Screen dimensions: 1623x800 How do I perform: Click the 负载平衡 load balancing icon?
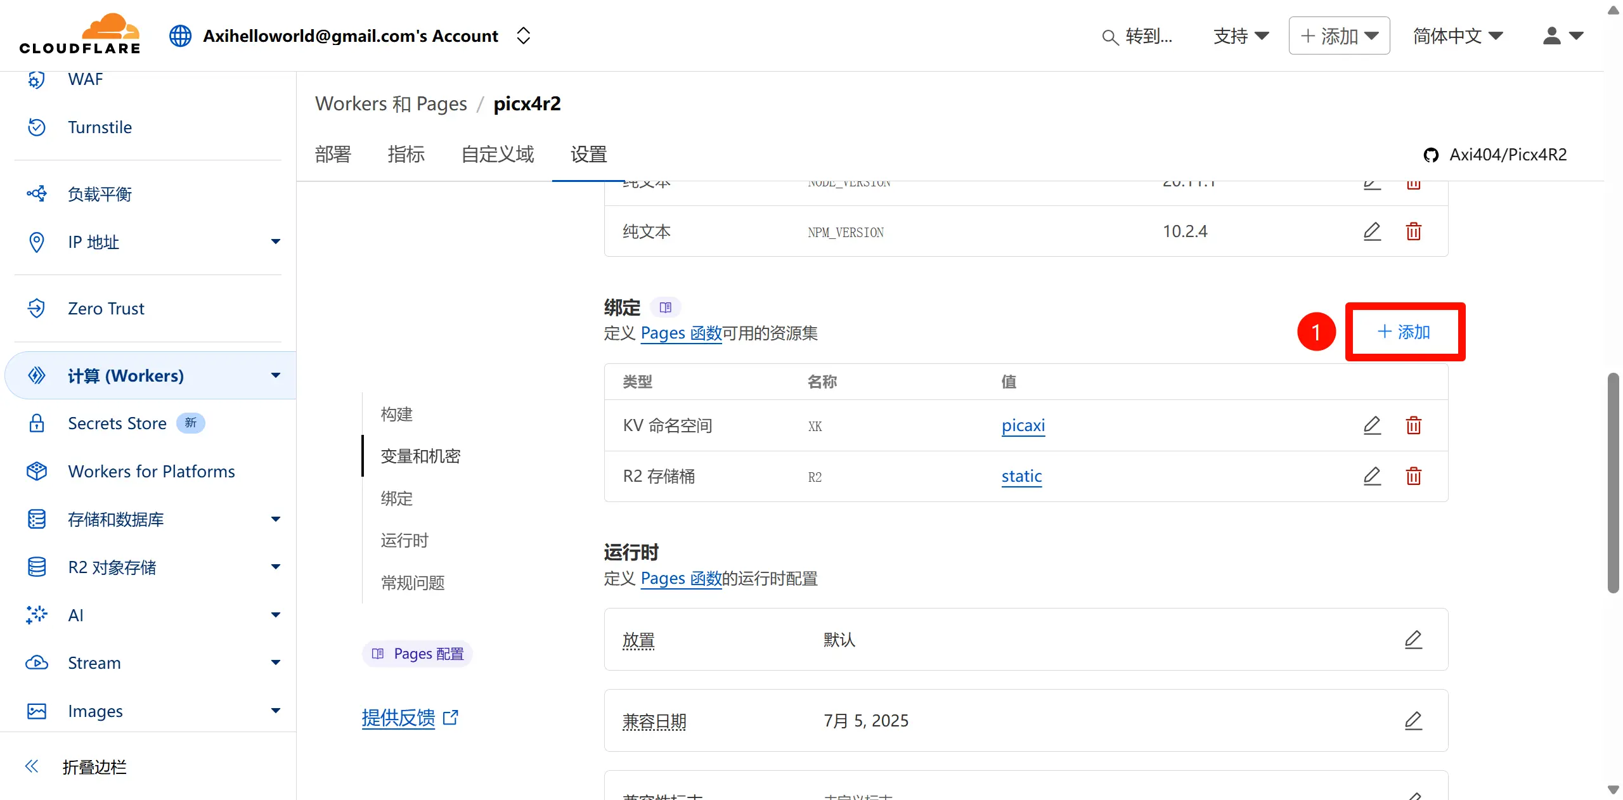pos(37,194)
